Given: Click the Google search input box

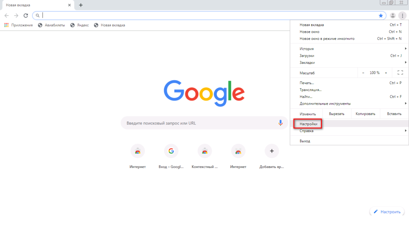Looking at the screenshot, I should [204, 123].
